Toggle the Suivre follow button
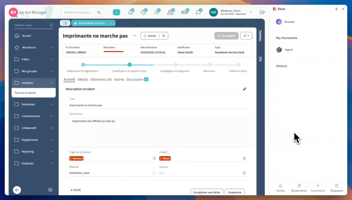The image size is (352, 200). click(x=150, y=36)
